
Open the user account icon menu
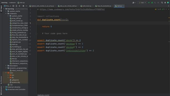pos(134,3)
